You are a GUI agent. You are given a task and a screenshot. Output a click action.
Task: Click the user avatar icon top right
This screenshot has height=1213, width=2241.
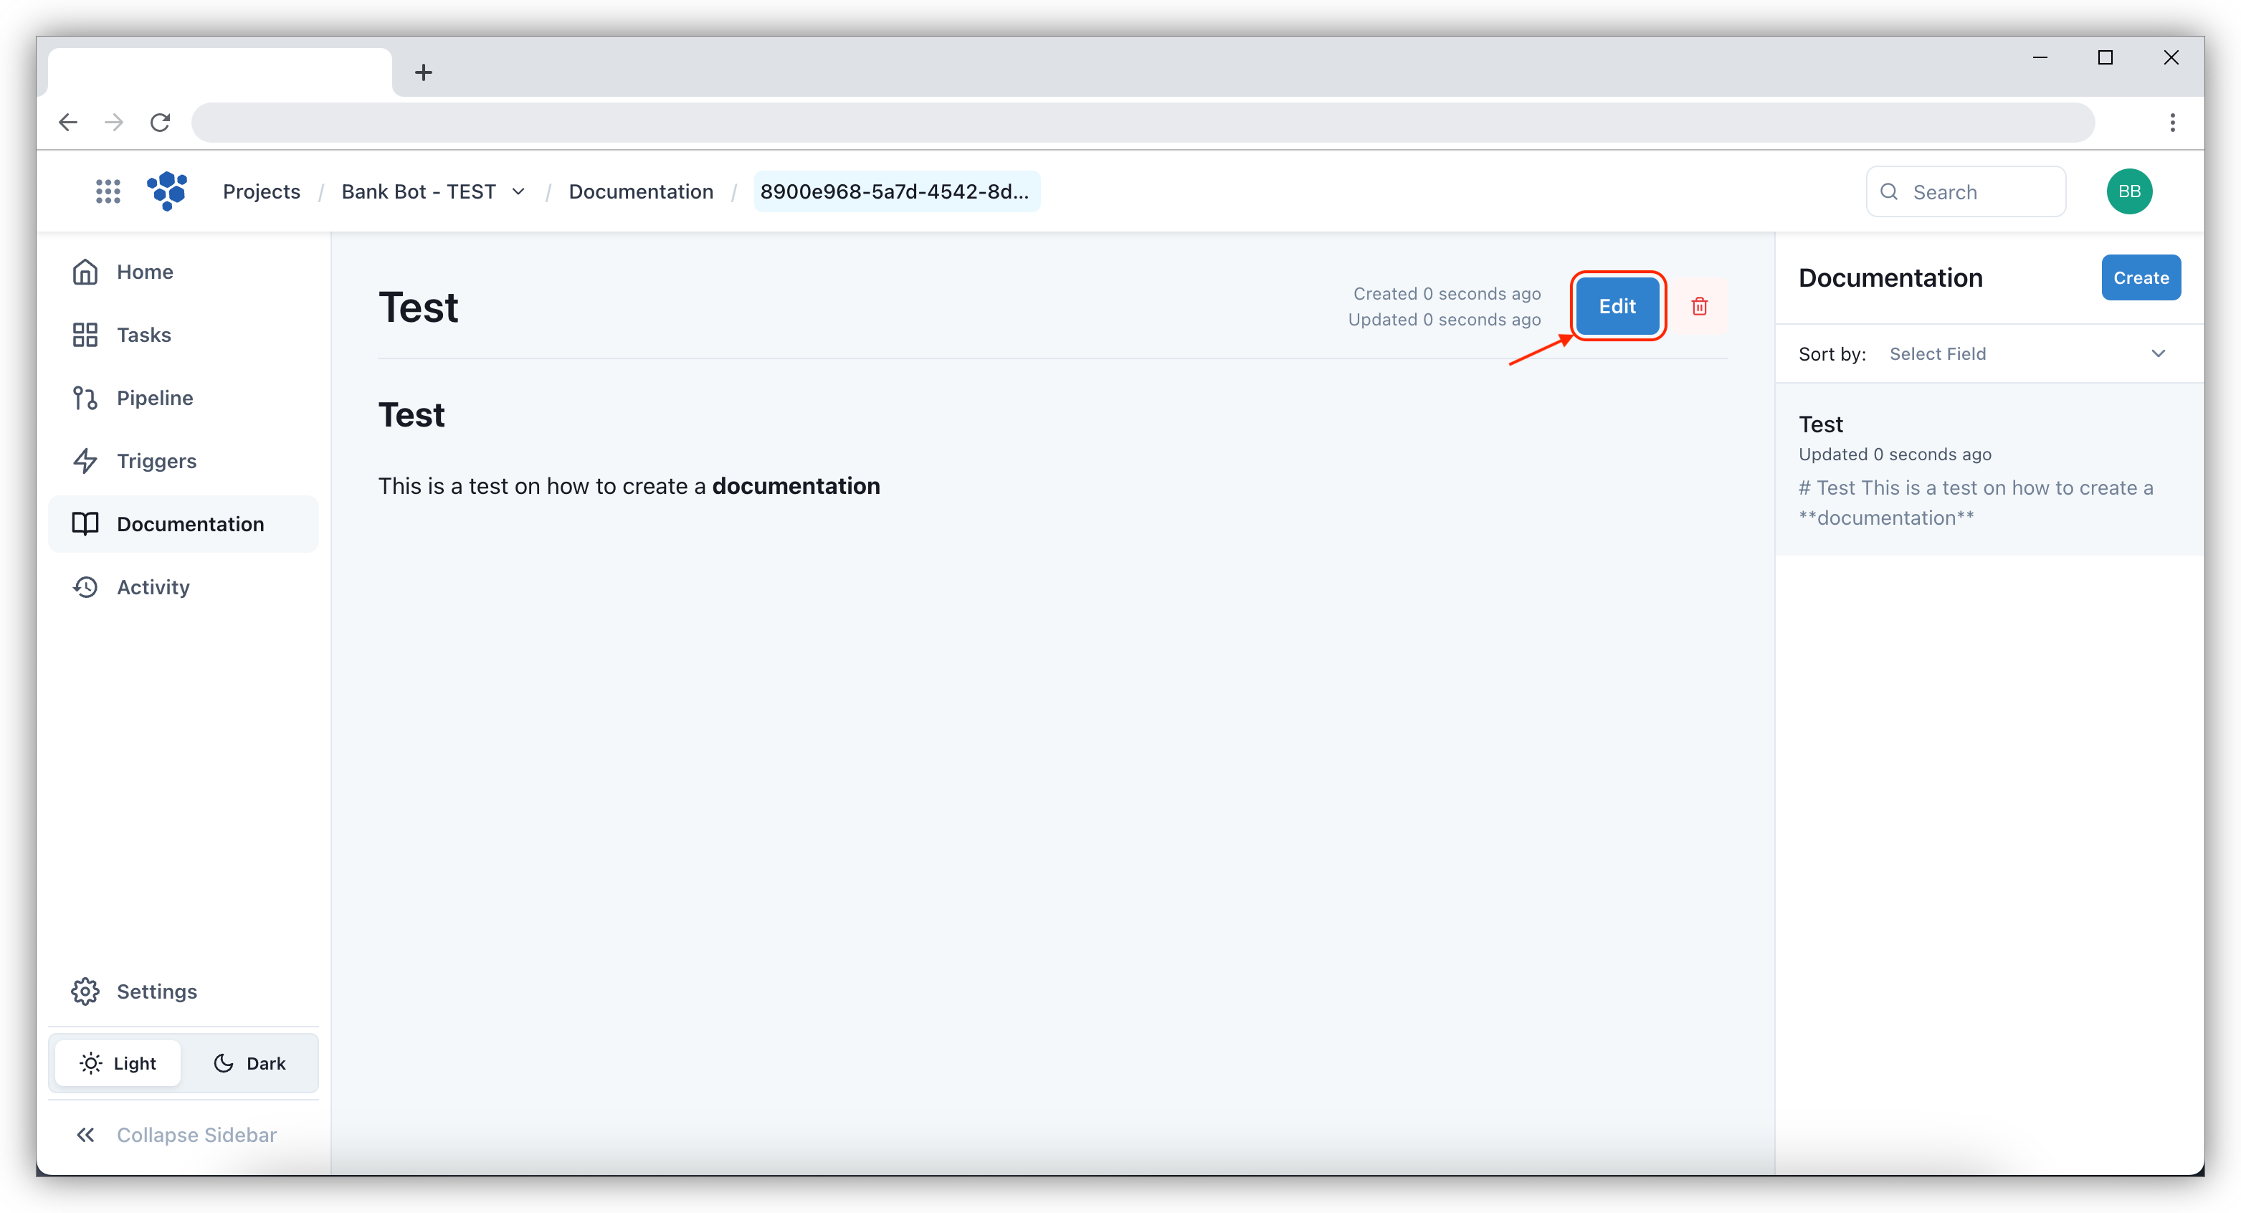click(x=2129, y=191)
